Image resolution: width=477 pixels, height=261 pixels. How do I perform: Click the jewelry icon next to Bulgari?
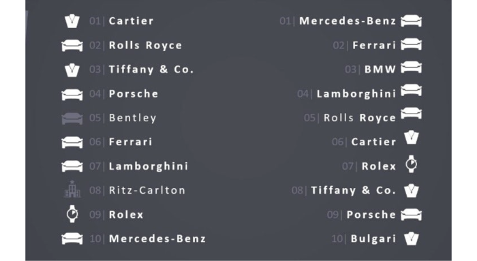pos(412,239)
